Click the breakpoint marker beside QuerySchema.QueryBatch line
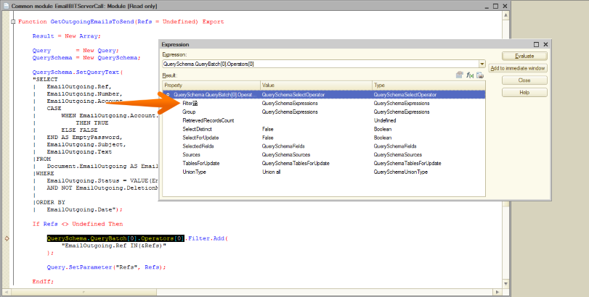Screen dimensions: 589x297 coord(7,238)
